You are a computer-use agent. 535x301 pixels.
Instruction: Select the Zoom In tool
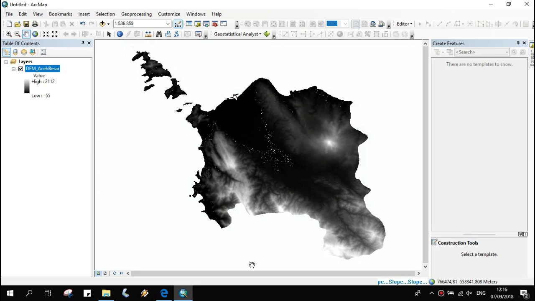[9, 34]
